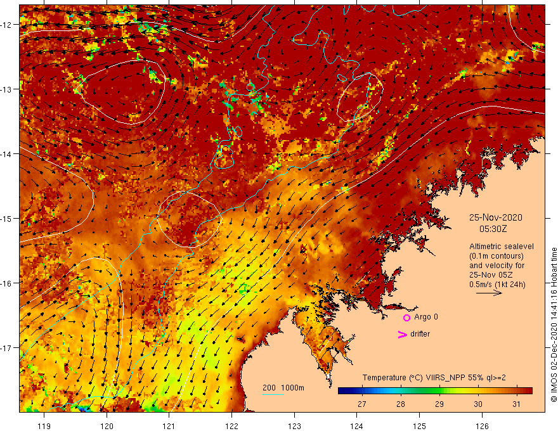Click the temperature color bar
This screenshot has height=431, width=558.
[x=435, y=391]
